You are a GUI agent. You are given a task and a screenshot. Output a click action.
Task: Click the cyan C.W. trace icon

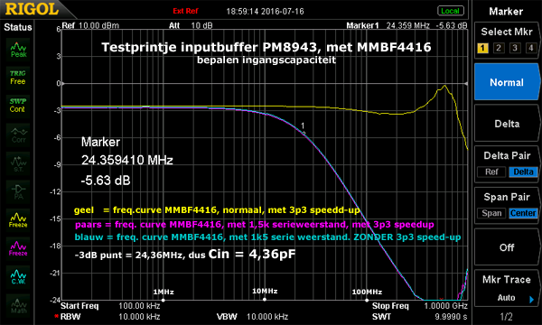[18, 276]
